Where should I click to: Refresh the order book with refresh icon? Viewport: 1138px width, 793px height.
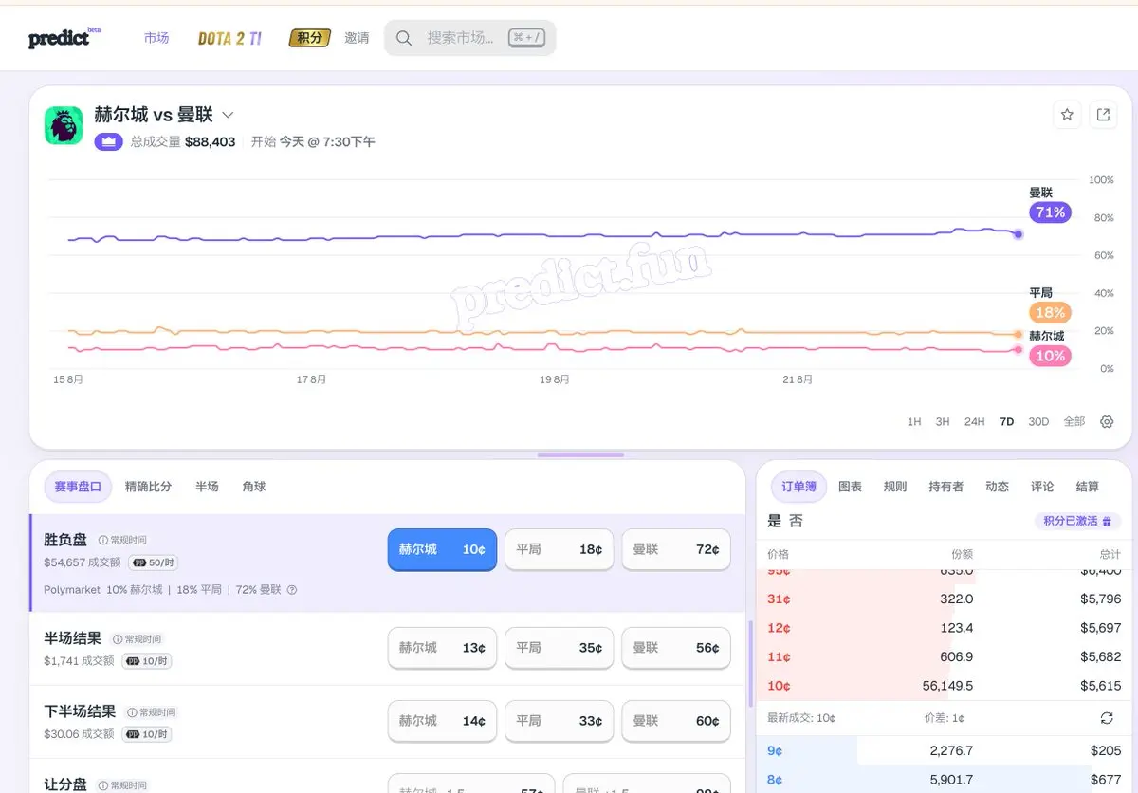pyautogui.click(x=1106, y=718)
